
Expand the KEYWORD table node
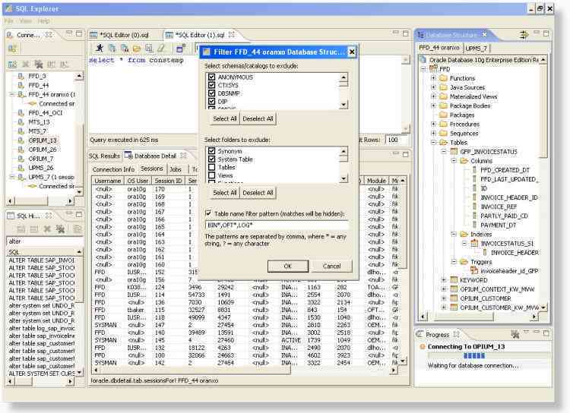point(444,279)
